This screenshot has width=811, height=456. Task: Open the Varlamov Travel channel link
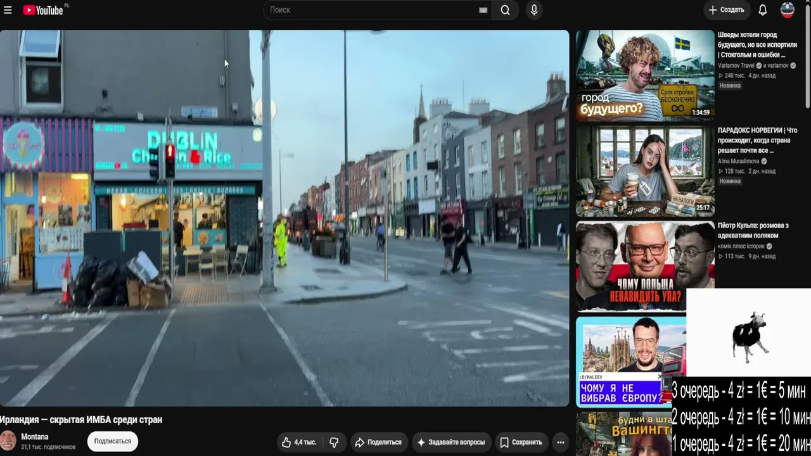pos(736,66)
